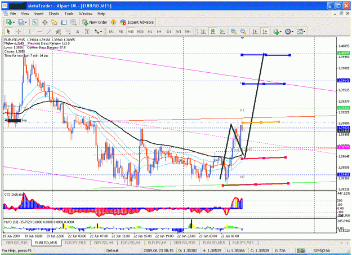352x255 pixels.
Task: Zoom out on the chart
Action: (x=243, y=32)
